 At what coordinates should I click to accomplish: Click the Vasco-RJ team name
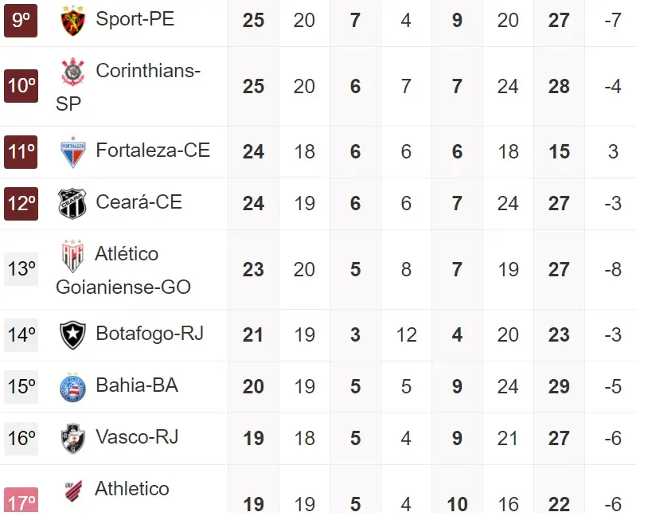(x=137, y=436)
